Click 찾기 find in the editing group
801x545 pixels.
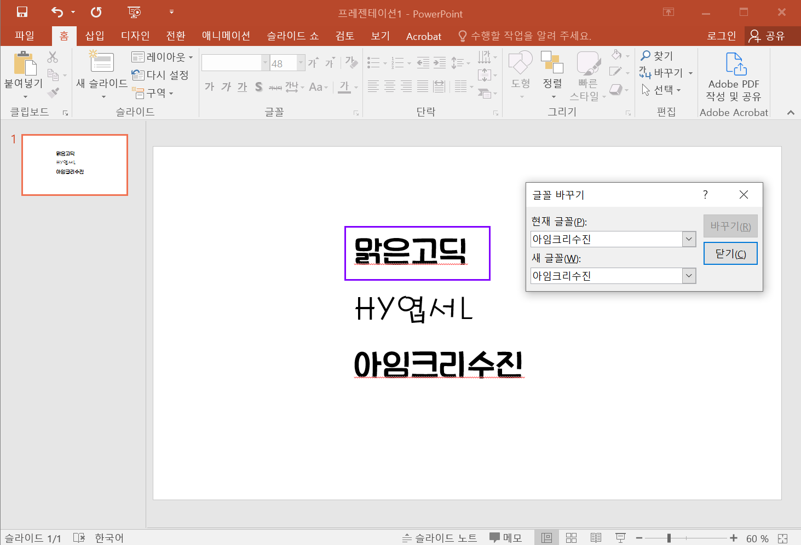tap(656, 56)
